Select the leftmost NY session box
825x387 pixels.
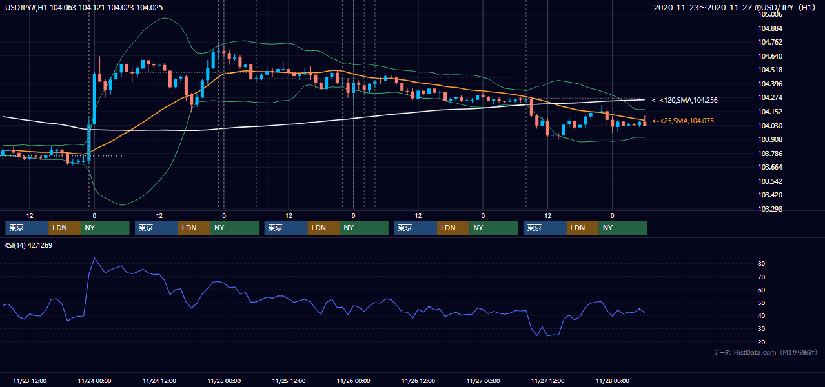[x=105, y=228]
